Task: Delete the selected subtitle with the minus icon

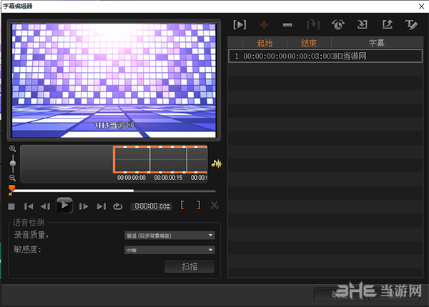Action: [x=287, y=25]
